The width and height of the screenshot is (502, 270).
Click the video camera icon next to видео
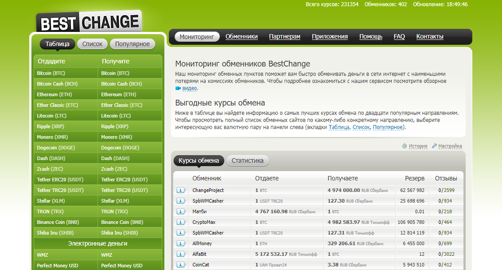click(x=178, y=88)
